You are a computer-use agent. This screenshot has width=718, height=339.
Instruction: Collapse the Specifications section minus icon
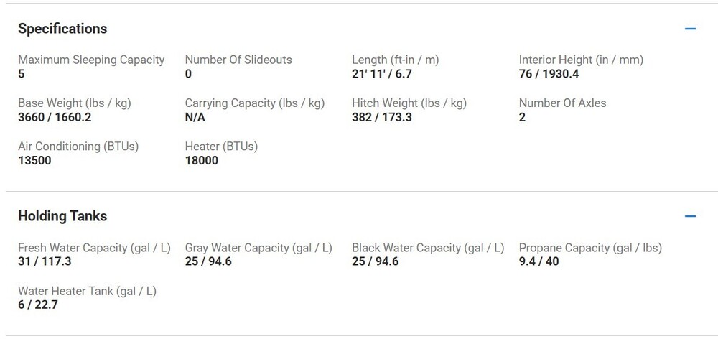(690, 29)
